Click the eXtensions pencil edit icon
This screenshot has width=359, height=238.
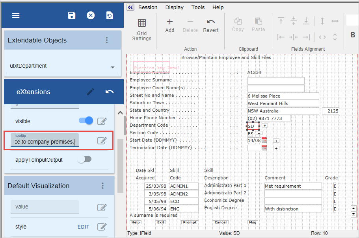91,92
